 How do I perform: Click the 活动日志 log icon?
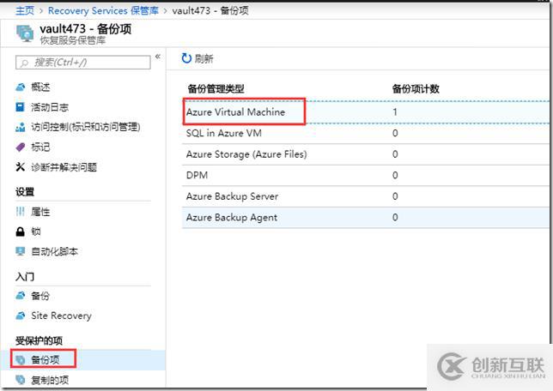pos(21,107)
